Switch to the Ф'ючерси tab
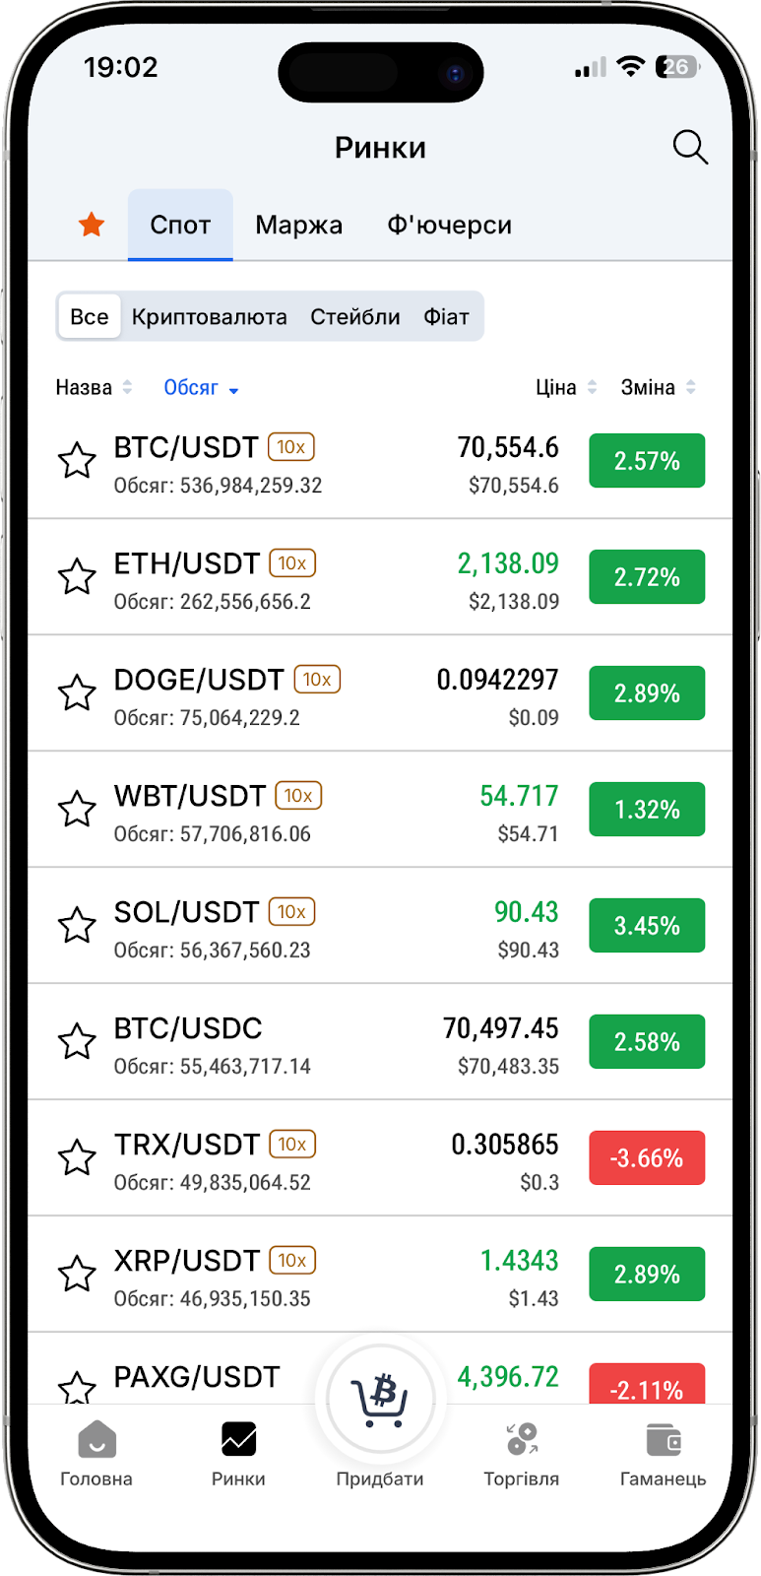The image size is (761, 1576). (449, 226)
